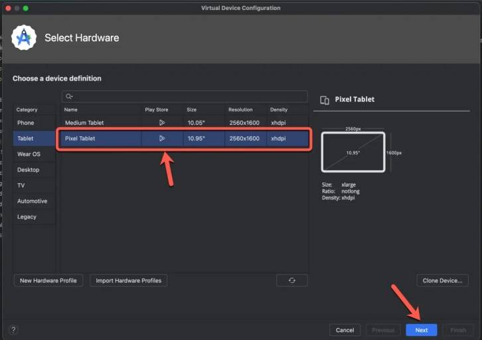Sort devices by Size column header

click(x=191, y=110)
